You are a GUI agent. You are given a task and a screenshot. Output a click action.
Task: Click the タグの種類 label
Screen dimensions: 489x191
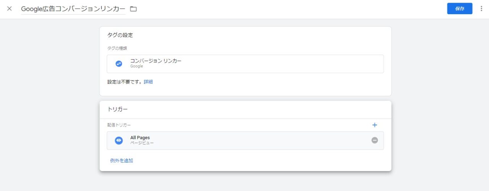point(117,49)
